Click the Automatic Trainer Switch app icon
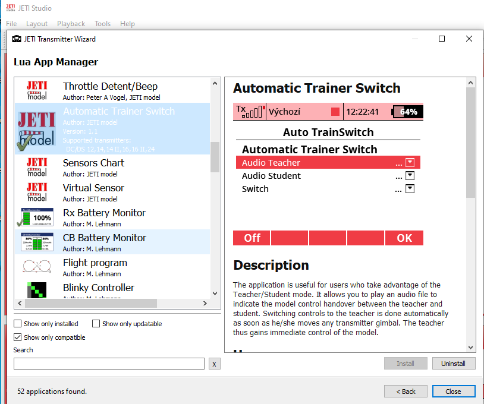 [x=37, y=132]
